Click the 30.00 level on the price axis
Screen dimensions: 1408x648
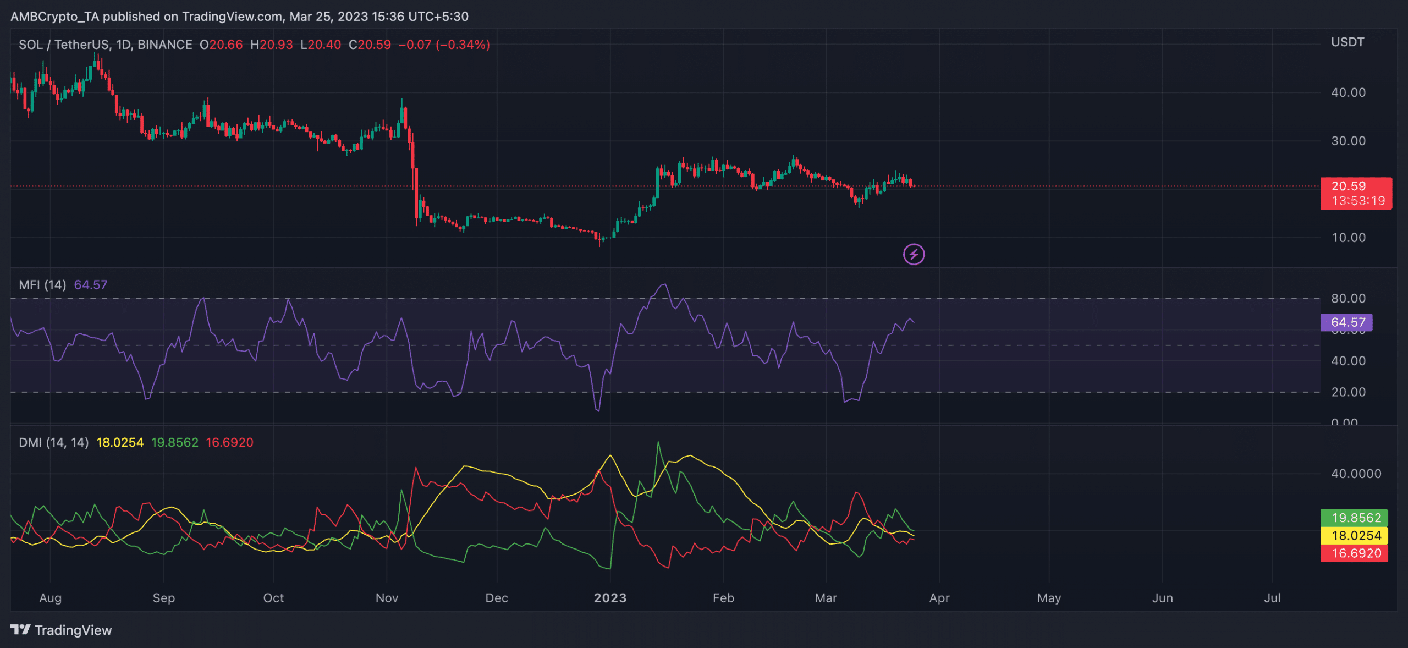point(1348,141)
